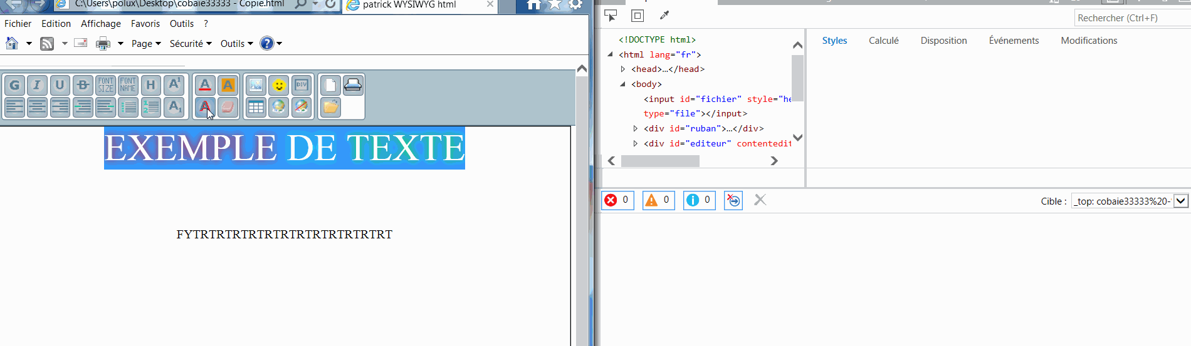Open the FONT SIZE tool

tap(105, 85)
